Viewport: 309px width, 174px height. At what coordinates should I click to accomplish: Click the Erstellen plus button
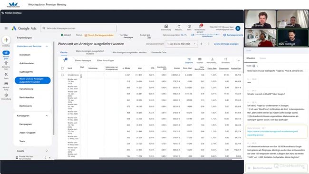(6, 40)
